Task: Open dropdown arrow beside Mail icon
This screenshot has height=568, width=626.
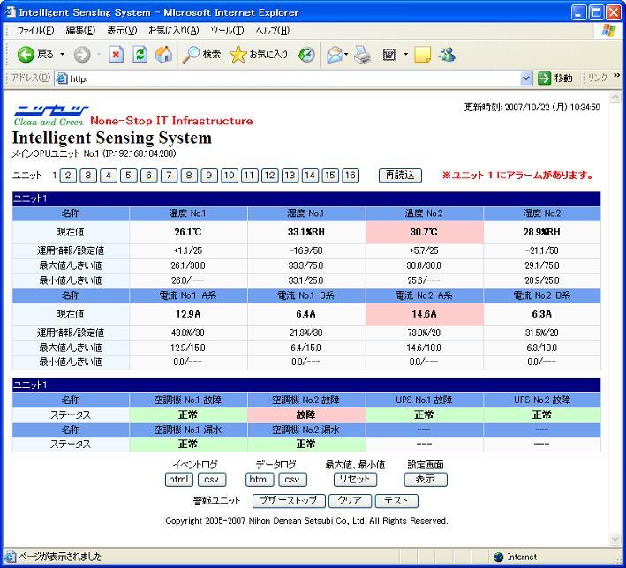Action: tap(346, 55)
